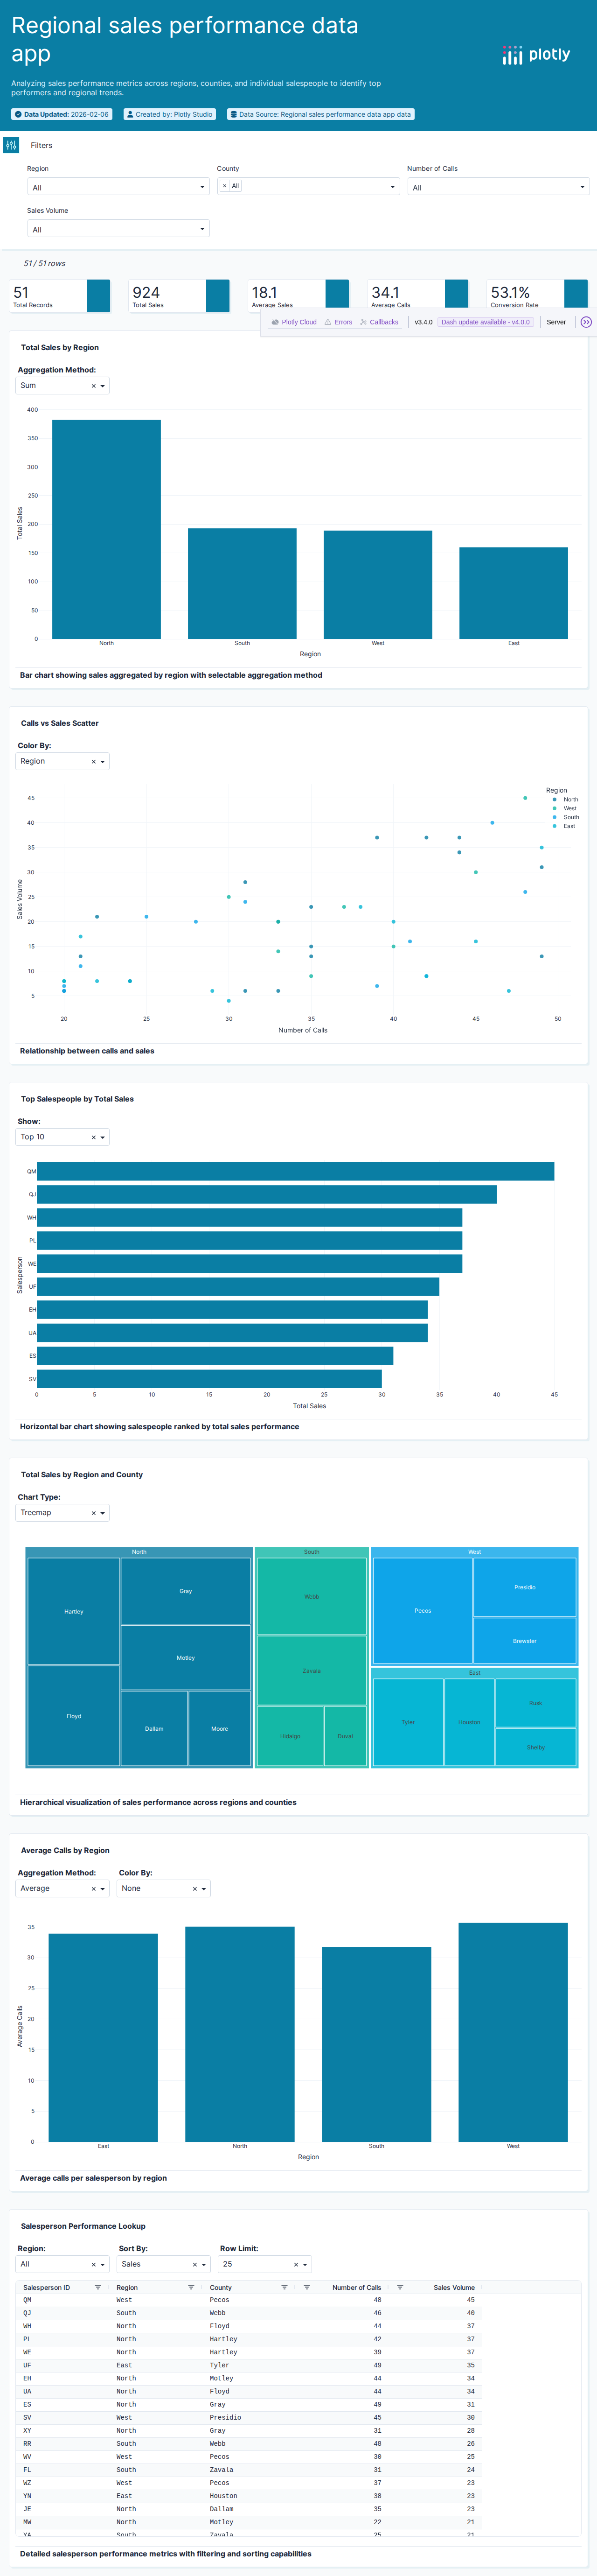Clear the None color-by selection x

pos(195,1889)
